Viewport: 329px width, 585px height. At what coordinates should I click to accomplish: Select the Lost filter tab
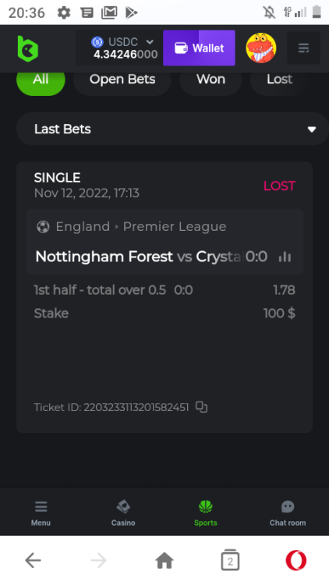pyautogui.click(x=279, y=79)
